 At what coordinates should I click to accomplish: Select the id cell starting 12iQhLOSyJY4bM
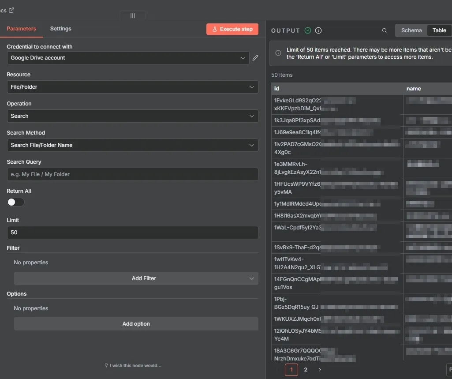(x=337, y=335)
